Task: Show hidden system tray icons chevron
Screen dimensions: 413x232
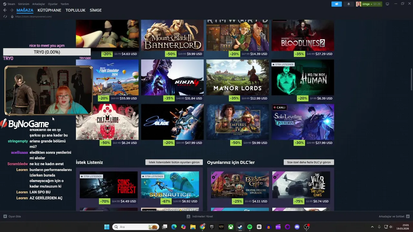Action: pos(372,227)
